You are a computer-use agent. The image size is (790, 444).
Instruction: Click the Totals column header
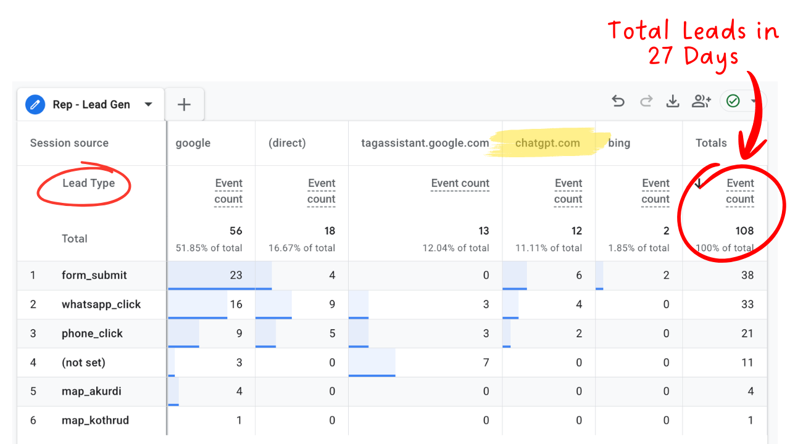[x=711, y=143]
